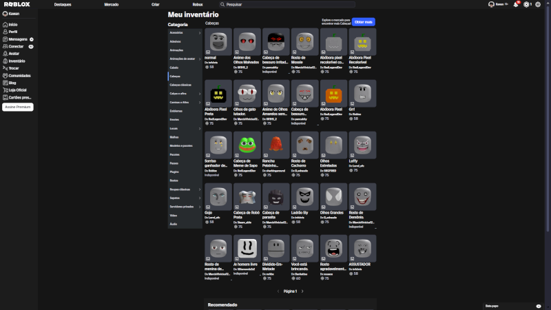Viewport: 551px width, 310px height.
Task: Open Abóbora Pixel Preta thumbnail
Action: tap(218, 94)
